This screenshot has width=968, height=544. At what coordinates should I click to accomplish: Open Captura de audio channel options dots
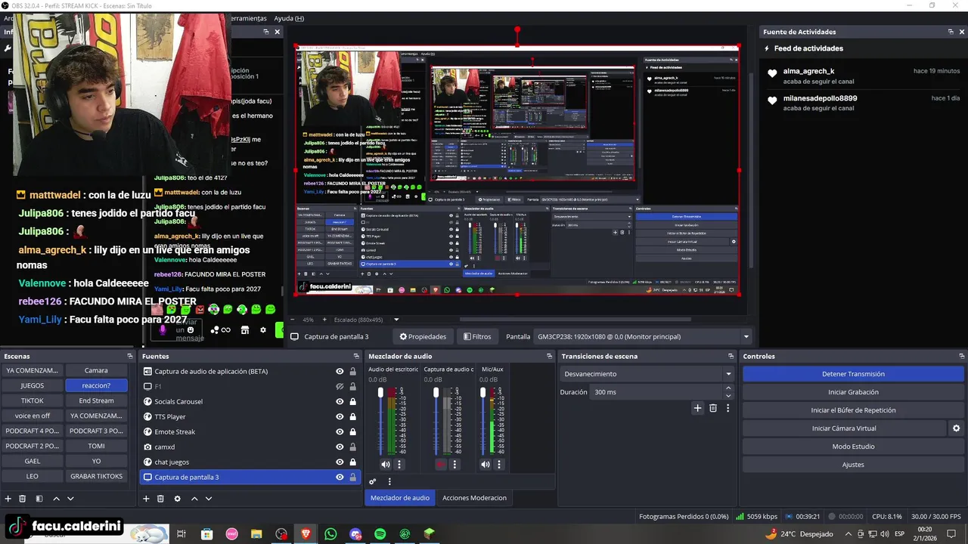pyautogui.click(x=455, y=465)
